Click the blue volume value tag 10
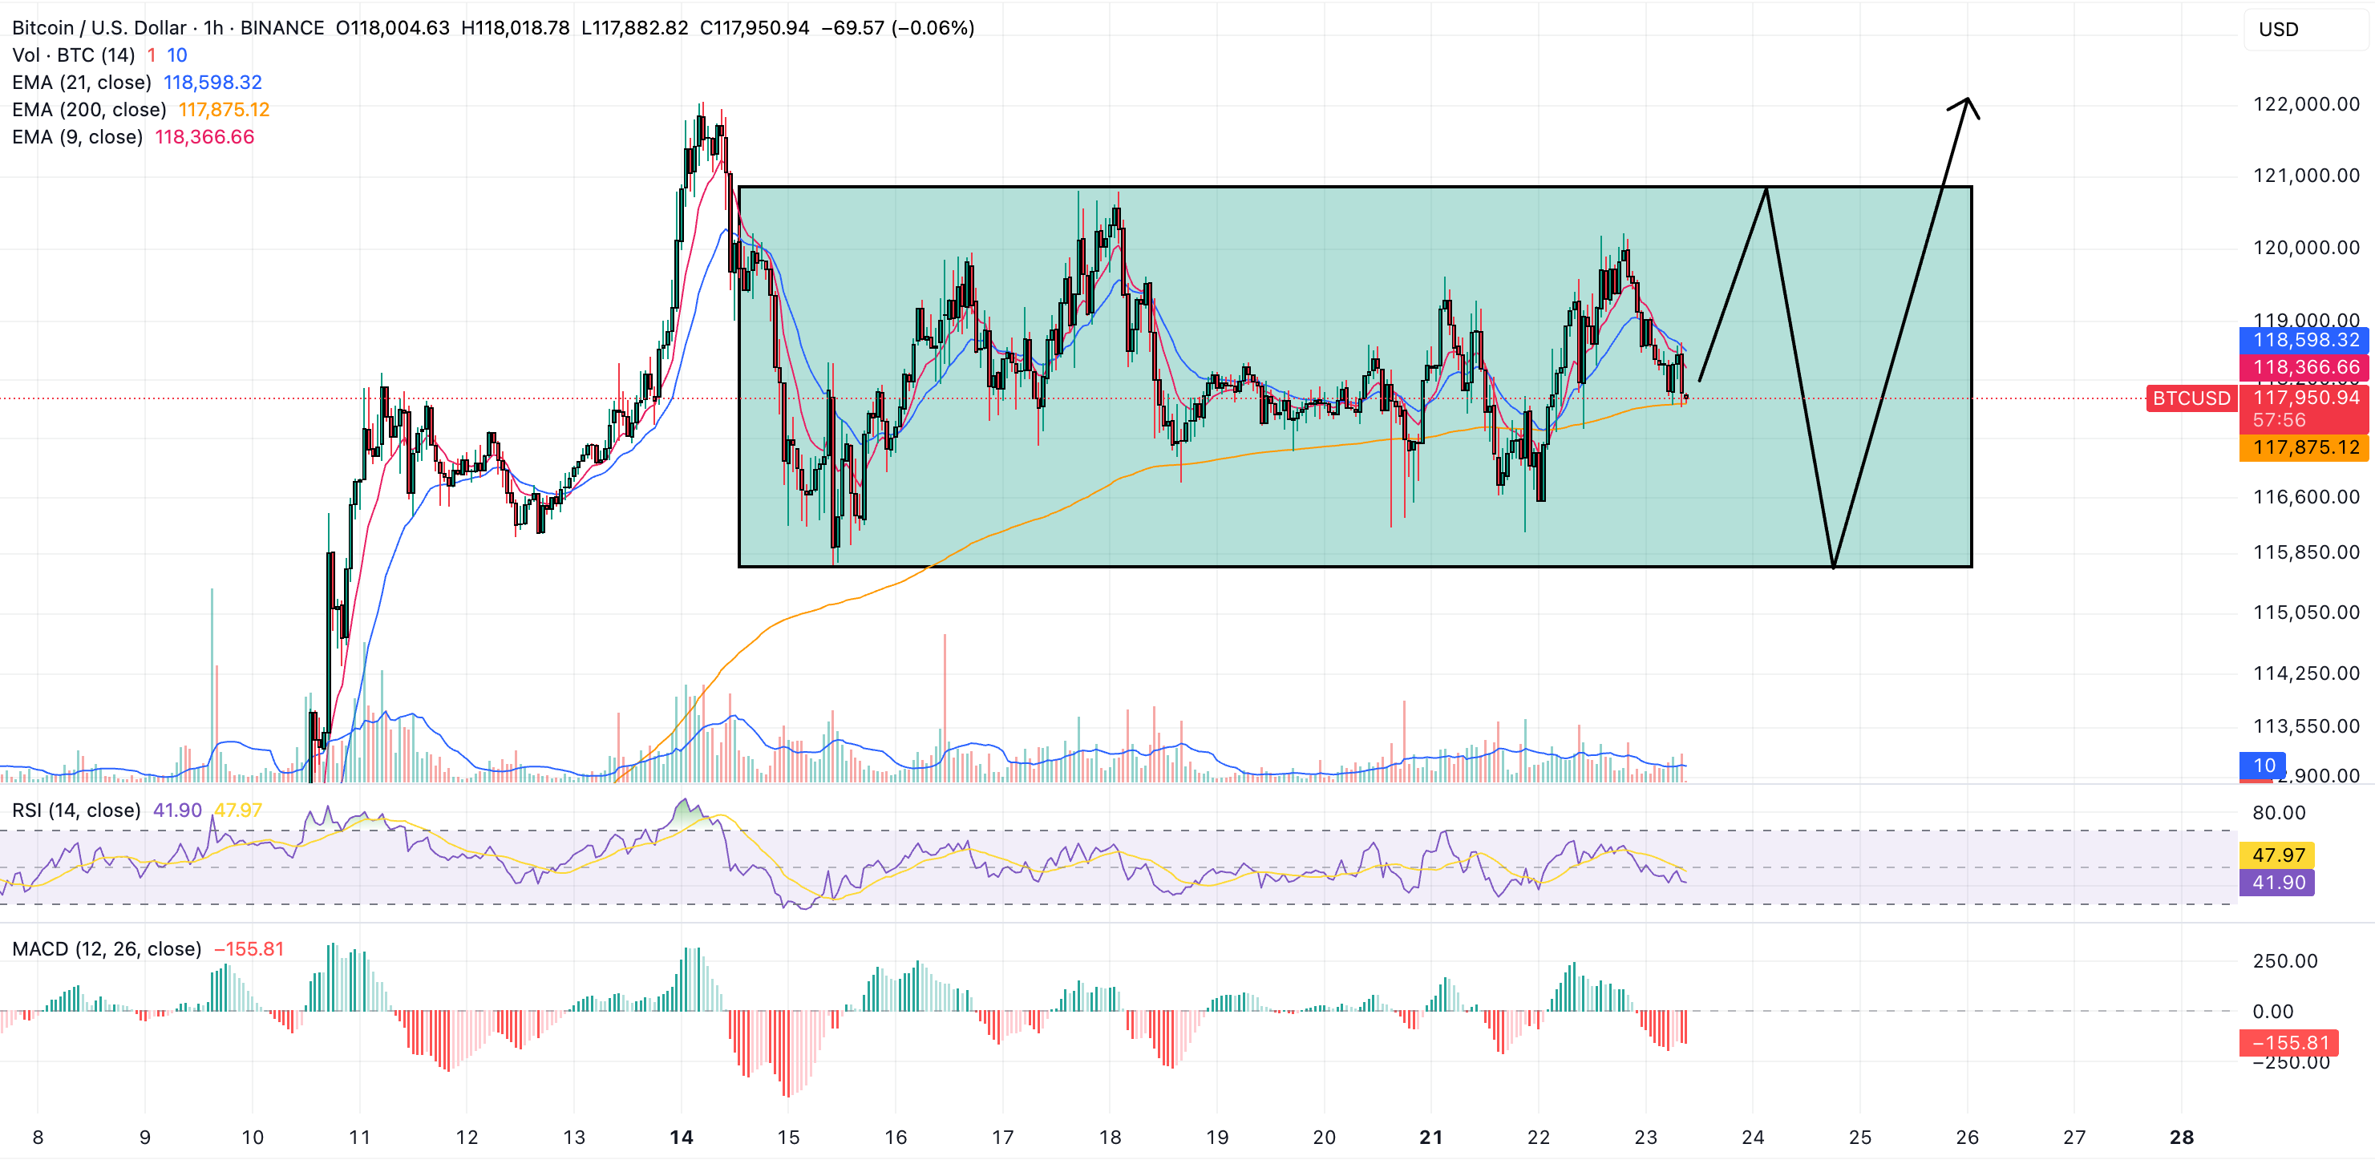The width and height of the screenshot is (2375, 1160). click(x=2264, y=766)
